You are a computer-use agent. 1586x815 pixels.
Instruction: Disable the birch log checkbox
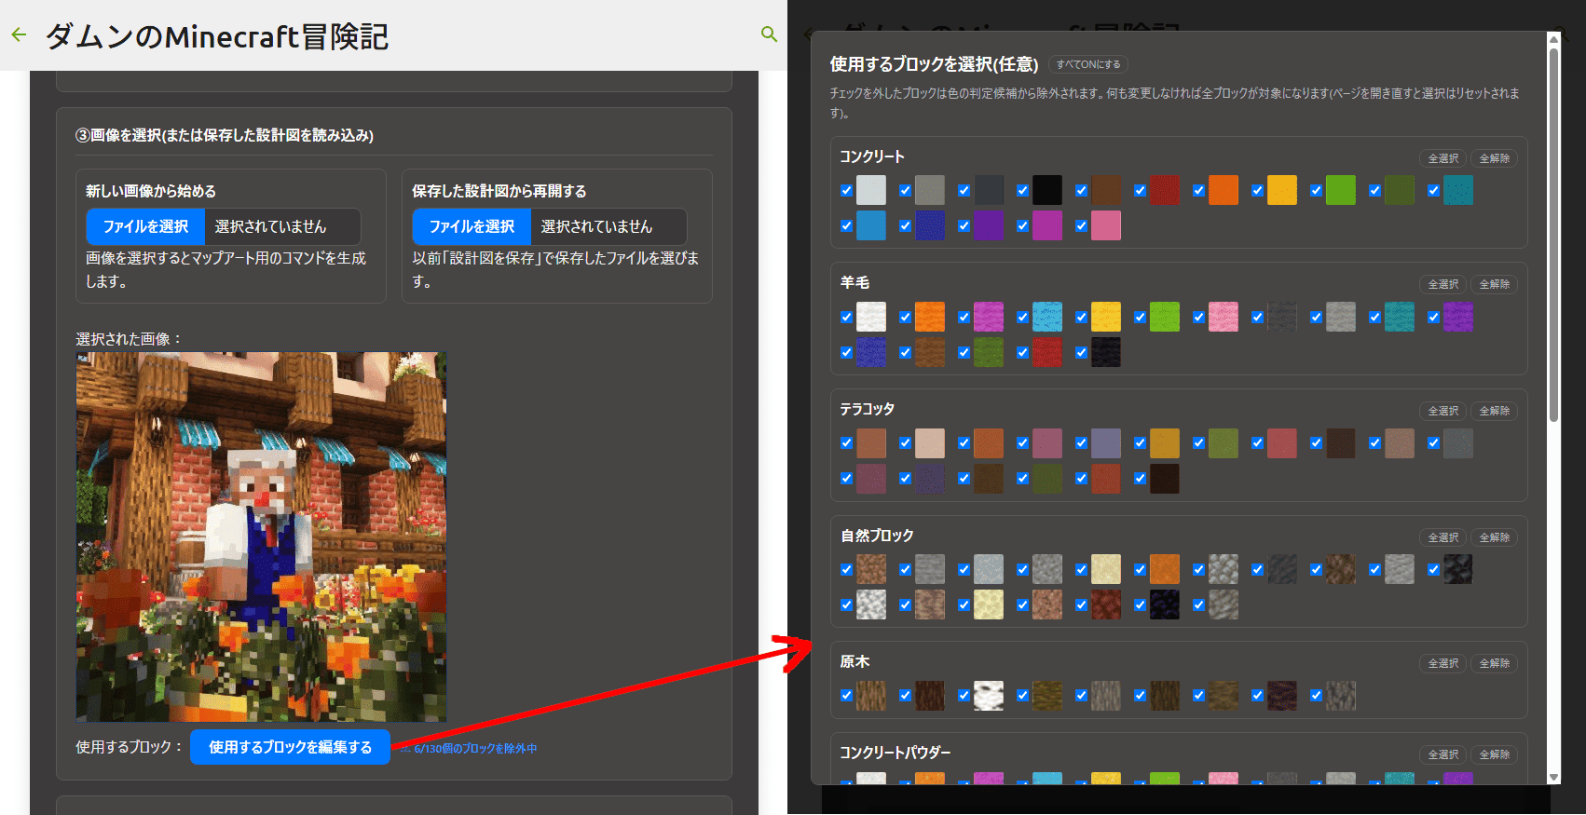[x=964, y=696]
